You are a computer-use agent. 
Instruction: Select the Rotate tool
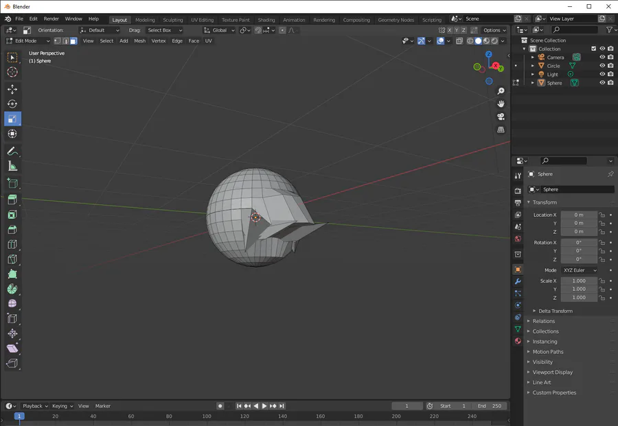click(x=12, y=104)
